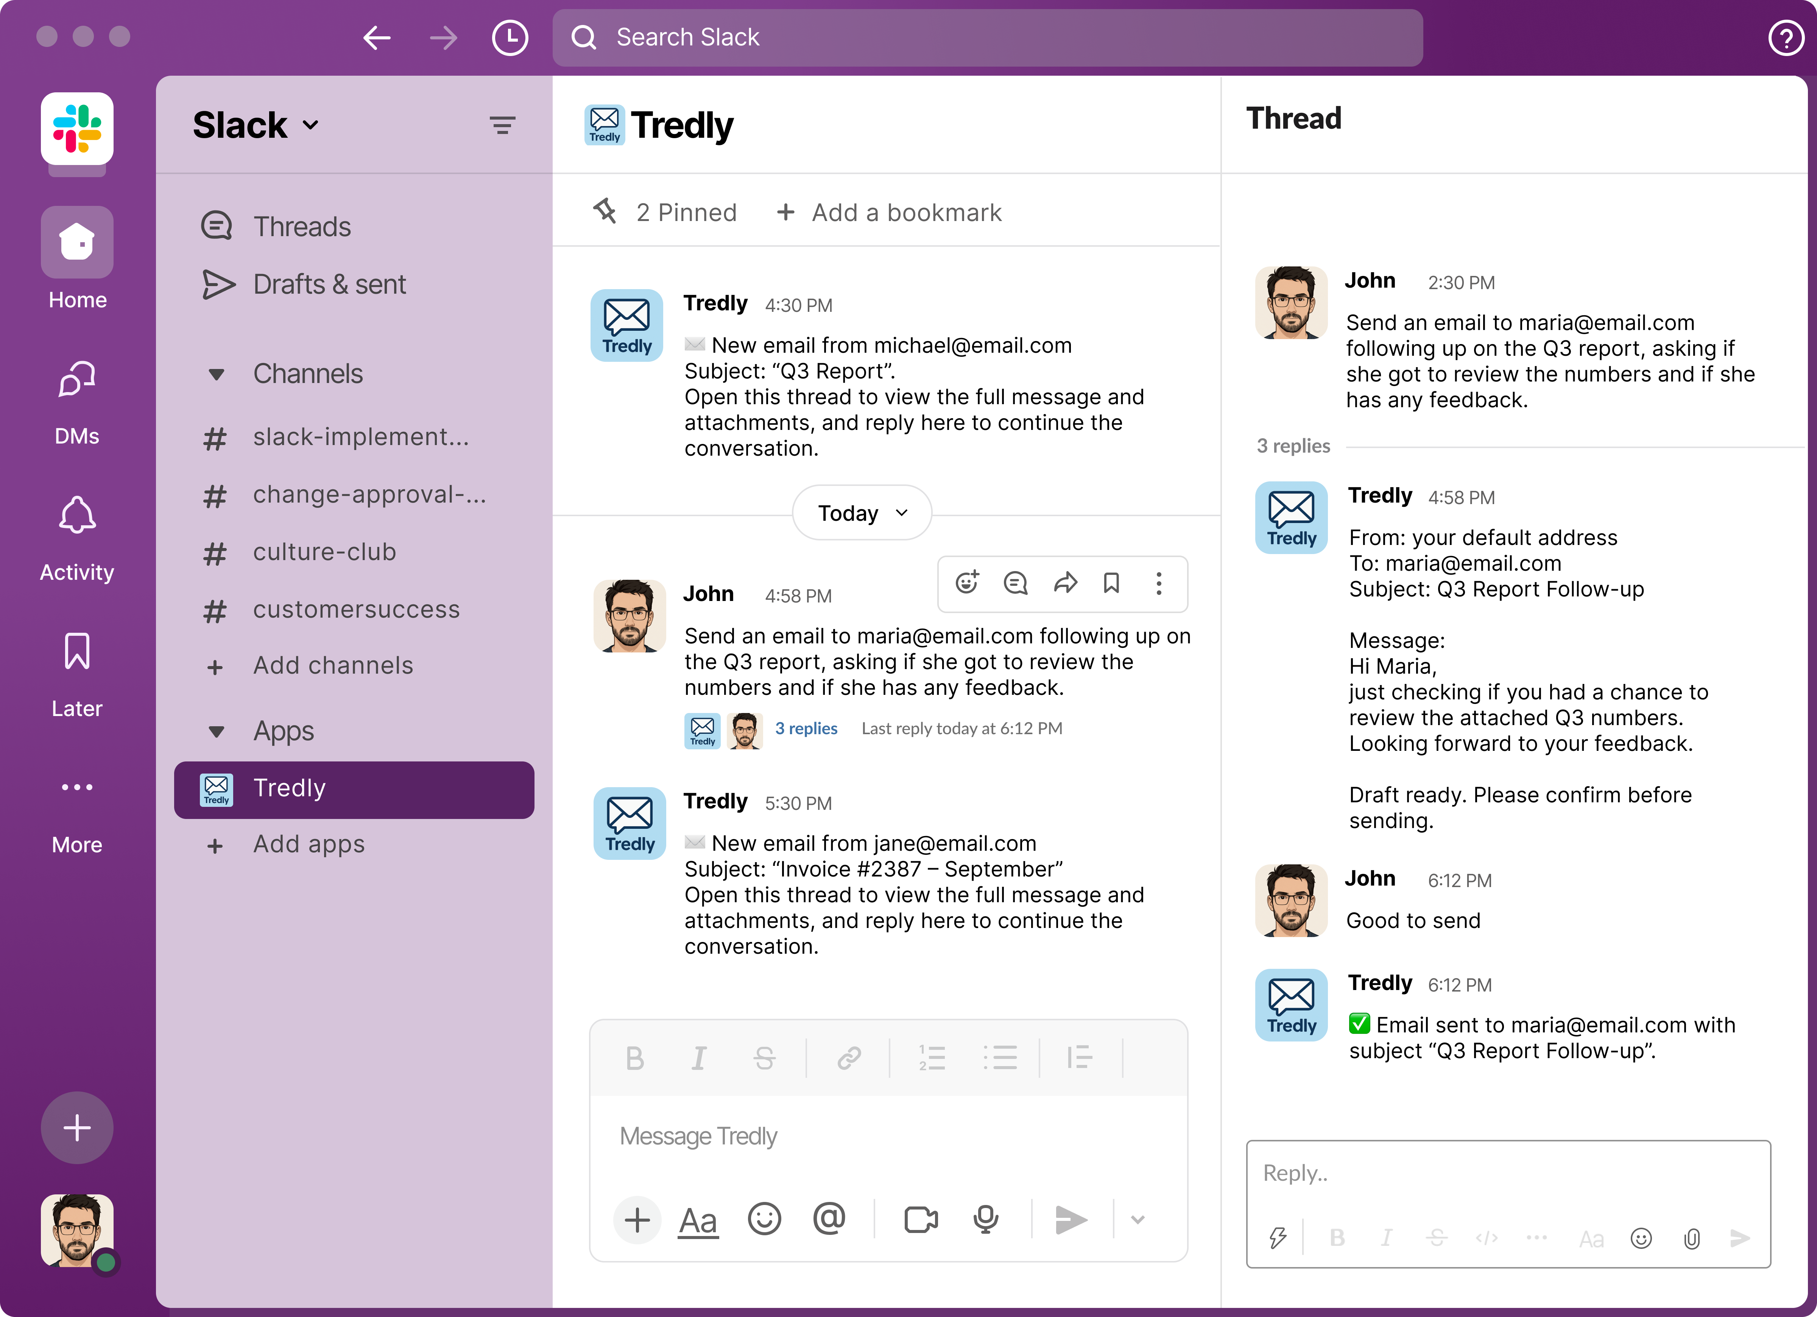Save John's message with bookmark icon
This screenshot has height=1317, width=1817.
click(x=1111, y=582)
